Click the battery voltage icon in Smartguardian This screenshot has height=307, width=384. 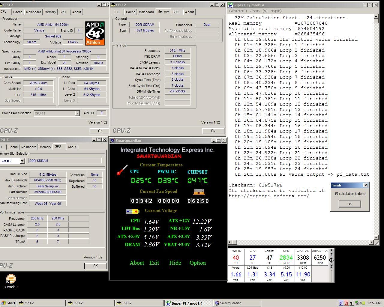[133, 211]
